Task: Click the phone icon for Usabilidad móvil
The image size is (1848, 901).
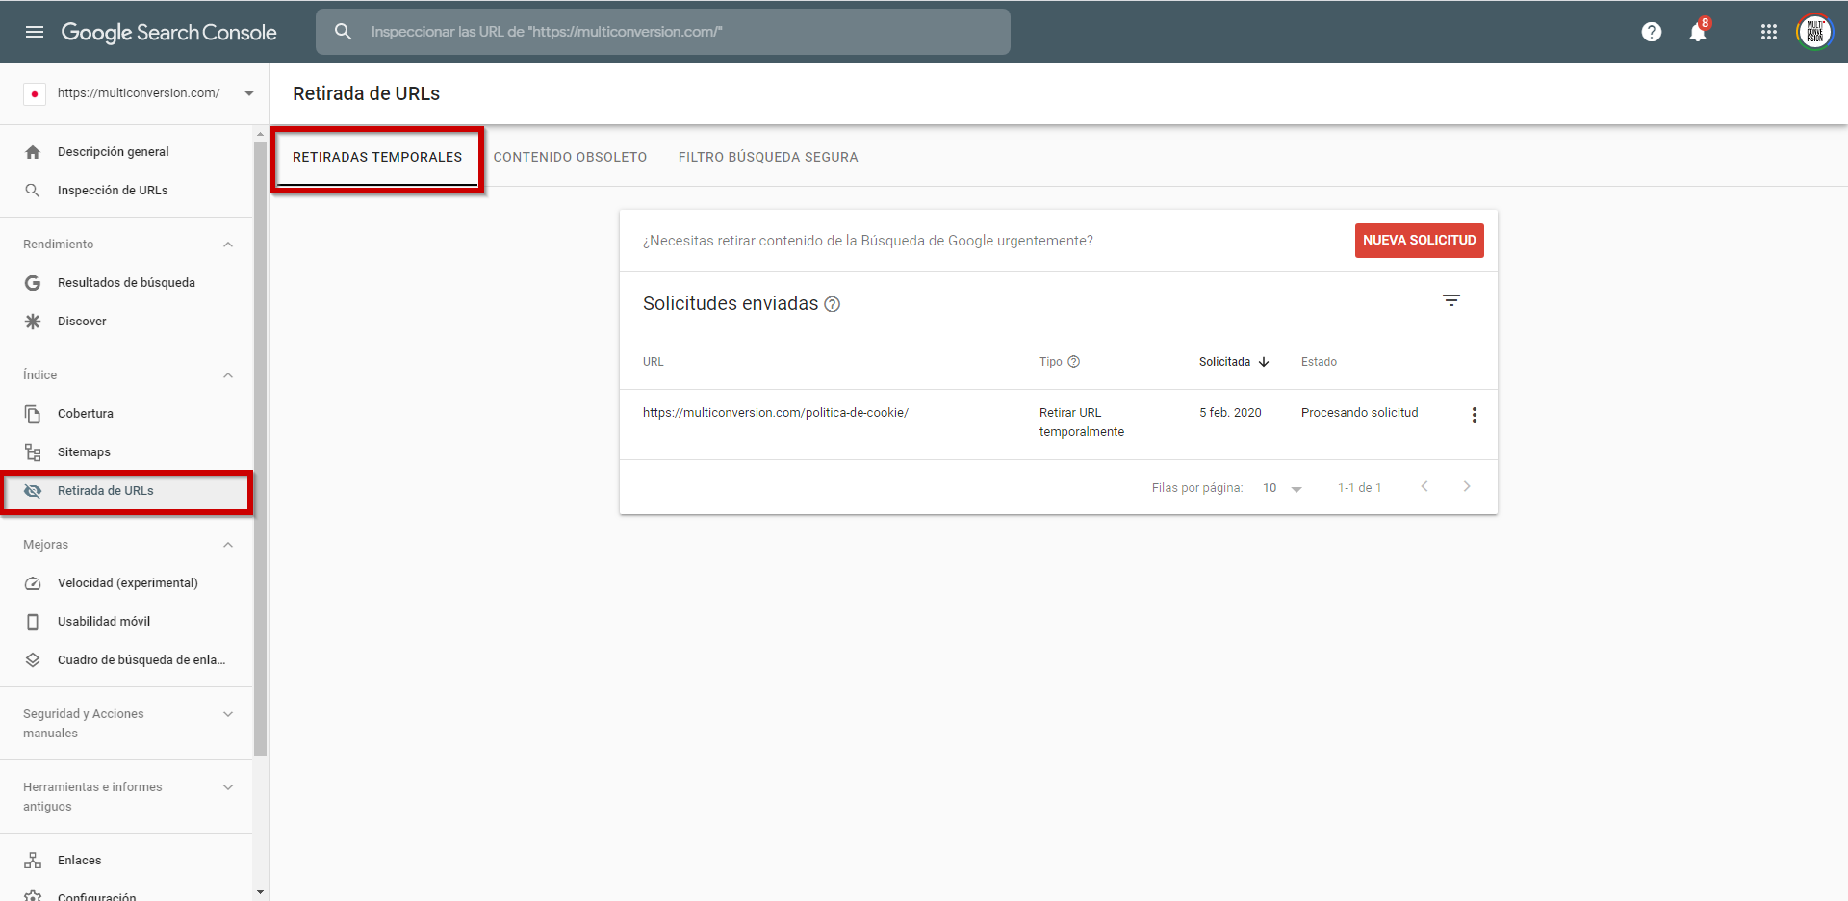Action: click(x=33, y=622)
